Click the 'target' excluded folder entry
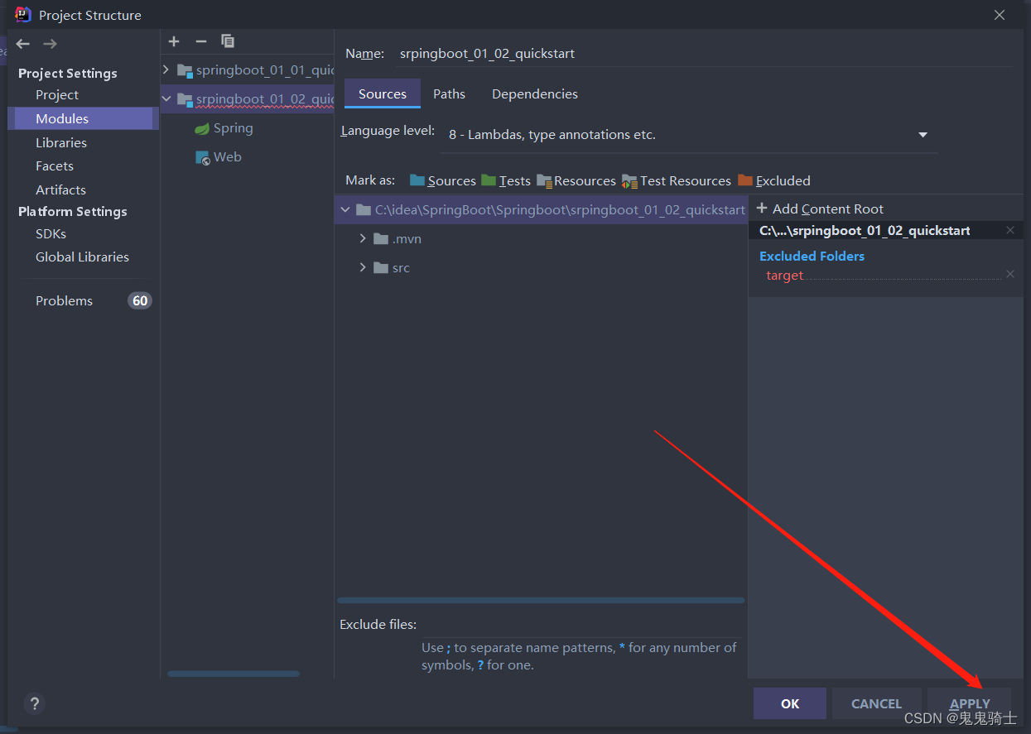Viewport: 1031px width, 734px height. [784, 276]
